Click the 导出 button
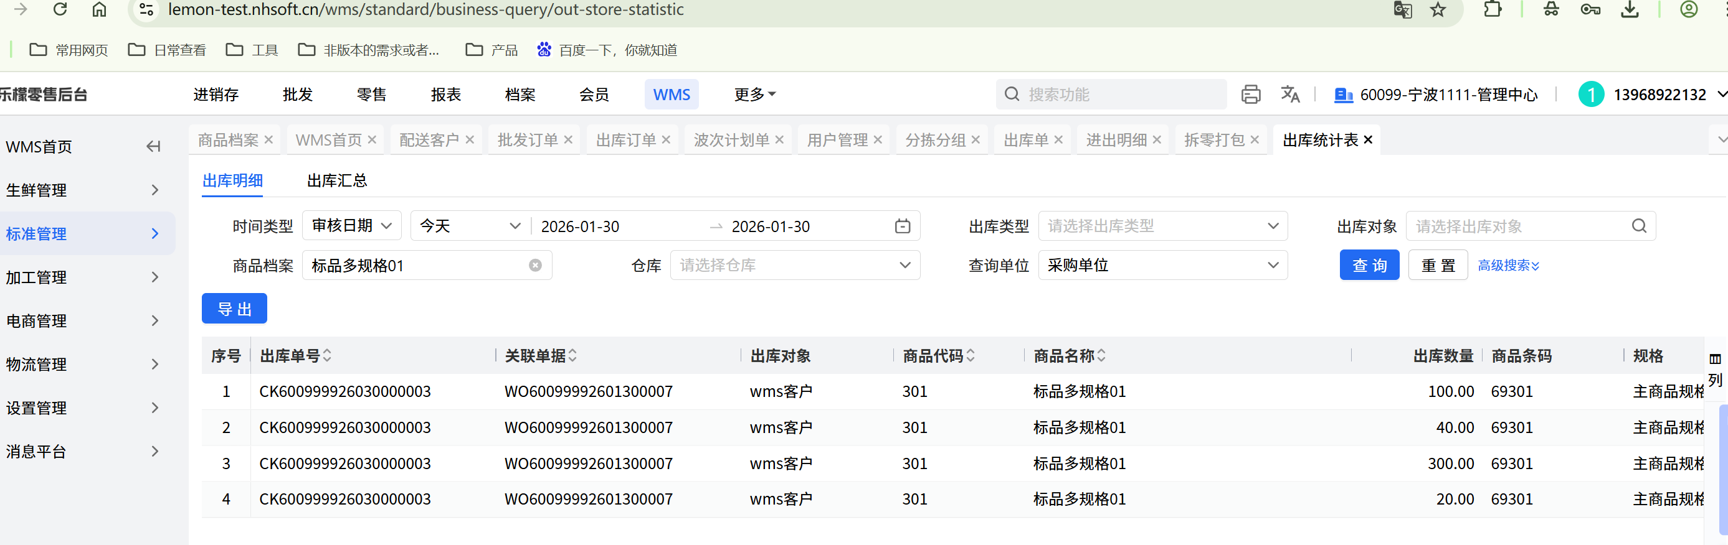The image size is (1728, 545). 234,309
